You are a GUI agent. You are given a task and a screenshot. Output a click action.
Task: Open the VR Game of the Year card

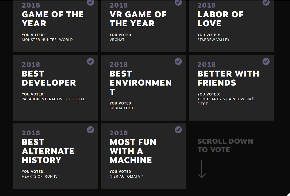pyautogui.click(x=144, y=26)
